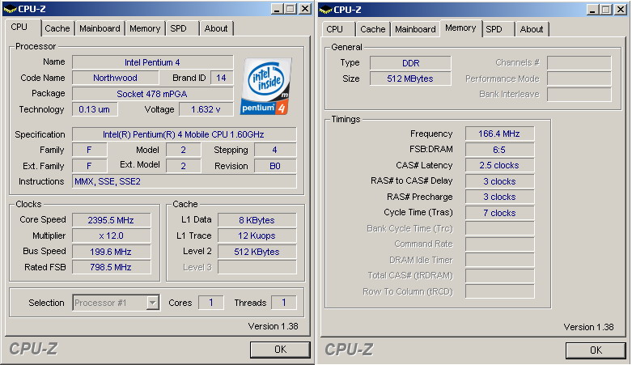The image size is (632, 365).
Task: Minimize the left CPU-Z window
Action: (277, 9)
